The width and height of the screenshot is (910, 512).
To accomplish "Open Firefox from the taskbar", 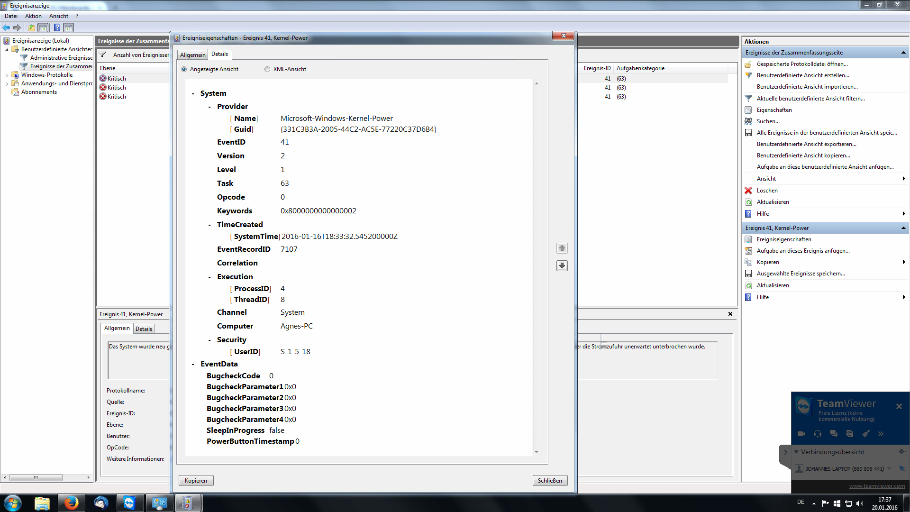I will point(72,503).
